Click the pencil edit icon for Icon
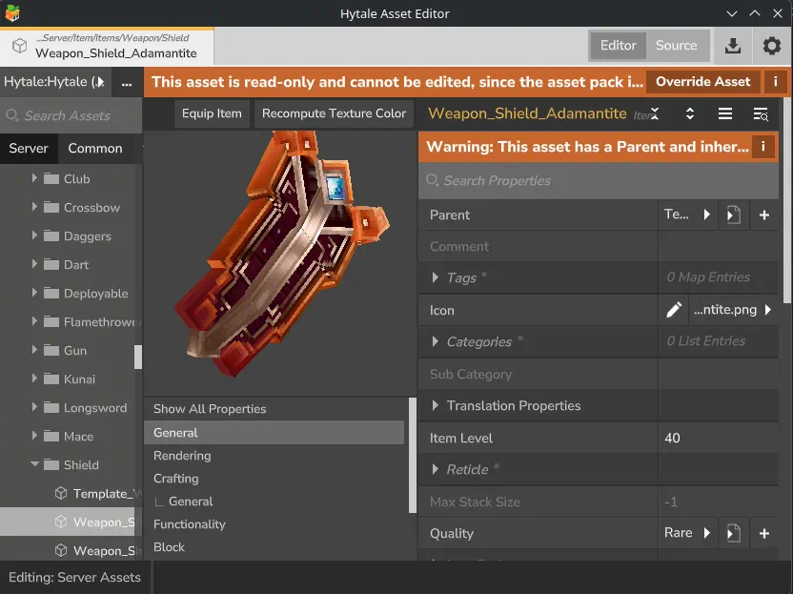 click(673, 310)
